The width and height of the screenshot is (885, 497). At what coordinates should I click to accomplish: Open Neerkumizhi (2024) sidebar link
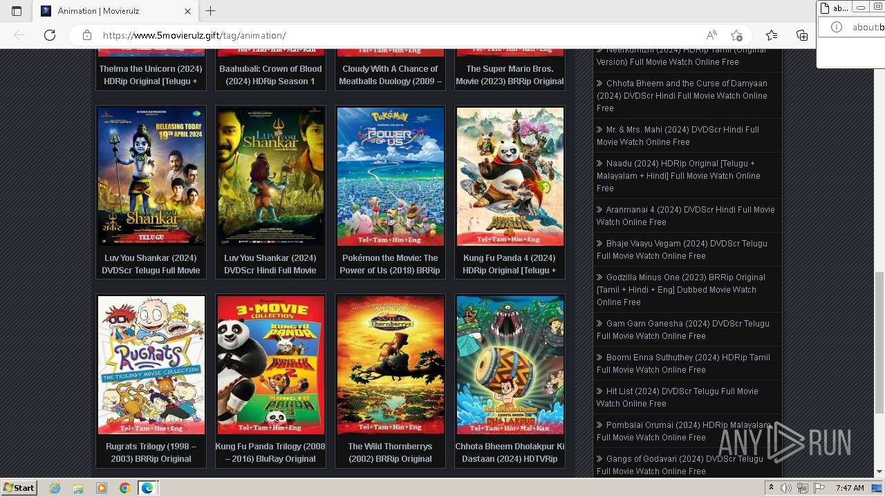pyautogui.click(x=682, y=56)
